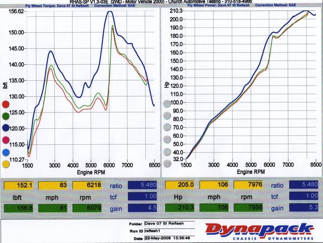Screen dimensions: 323x243
Task: Click the green 210.3 Hp value box
Action: click(x=179, y=208)
